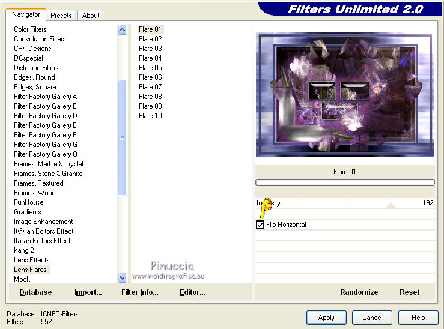Open Help
Image resolution: width=444 pixels, height=329 pixels.
pos(418,318)
